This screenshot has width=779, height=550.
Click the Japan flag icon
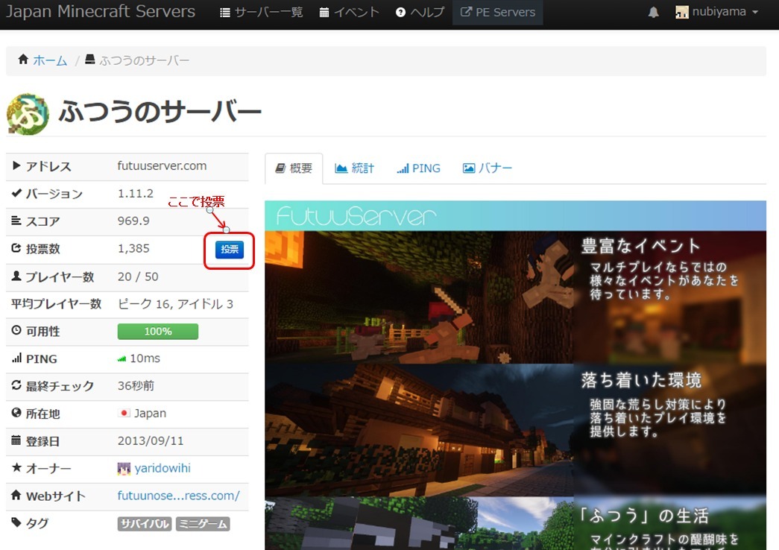tap(124, 414)
